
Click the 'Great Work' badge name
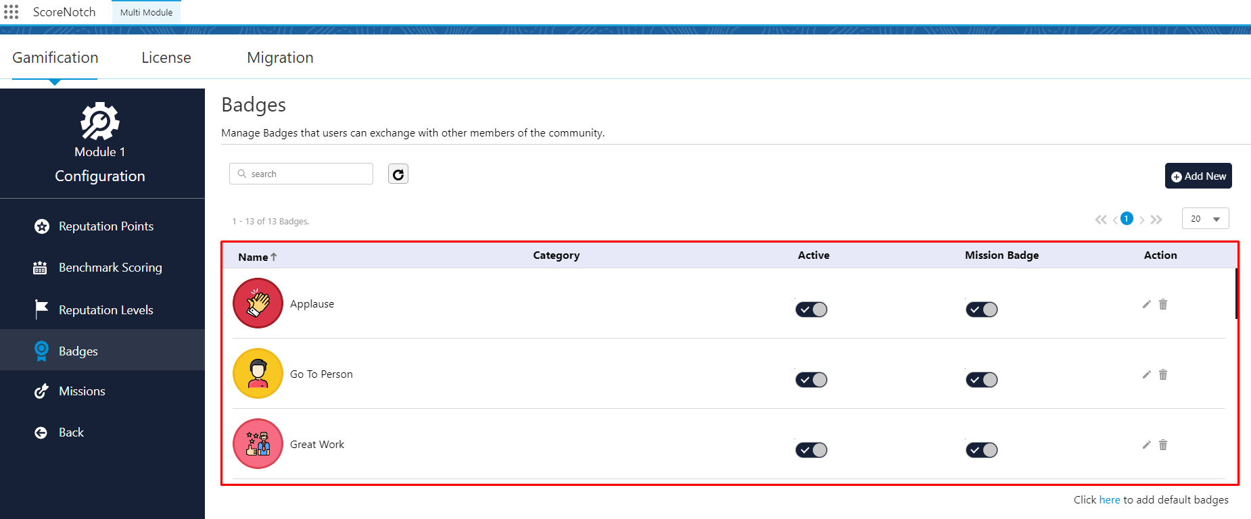point(317,445)
